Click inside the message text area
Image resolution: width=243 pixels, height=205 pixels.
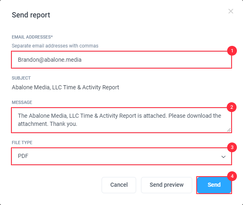(x=121, y=120)
